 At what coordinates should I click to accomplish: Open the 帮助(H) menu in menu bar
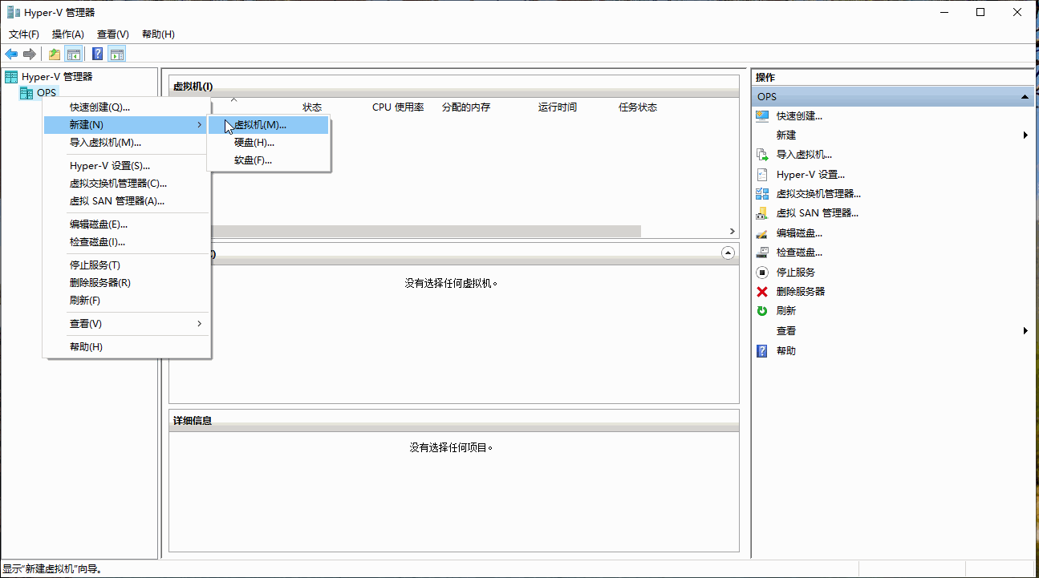click(x=158, y=34)
